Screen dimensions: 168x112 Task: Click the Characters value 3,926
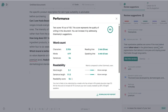(x=68, y=49)
